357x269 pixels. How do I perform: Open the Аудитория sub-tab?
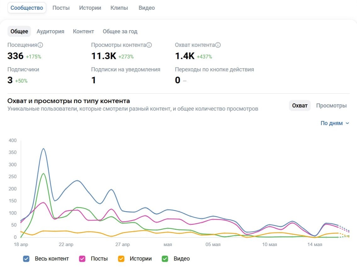point(50,31)
